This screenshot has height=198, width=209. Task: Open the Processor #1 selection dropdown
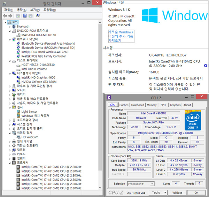(151, 184)
